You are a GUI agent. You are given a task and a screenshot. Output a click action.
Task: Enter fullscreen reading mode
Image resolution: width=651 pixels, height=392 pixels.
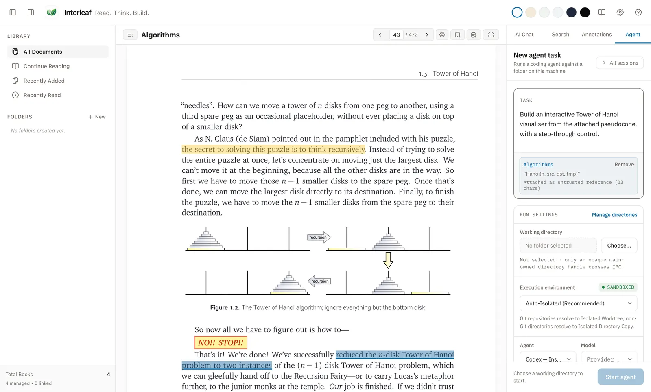491,35
